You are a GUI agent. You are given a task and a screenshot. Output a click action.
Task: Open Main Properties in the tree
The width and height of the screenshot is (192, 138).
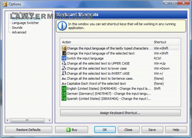pos(23,13)
